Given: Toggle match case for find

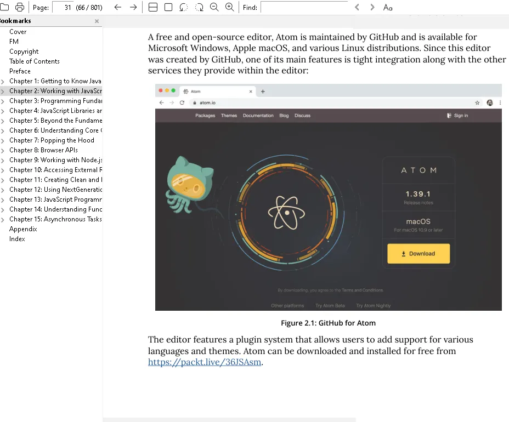Looking at the screenshot, I should pos(388,7).
